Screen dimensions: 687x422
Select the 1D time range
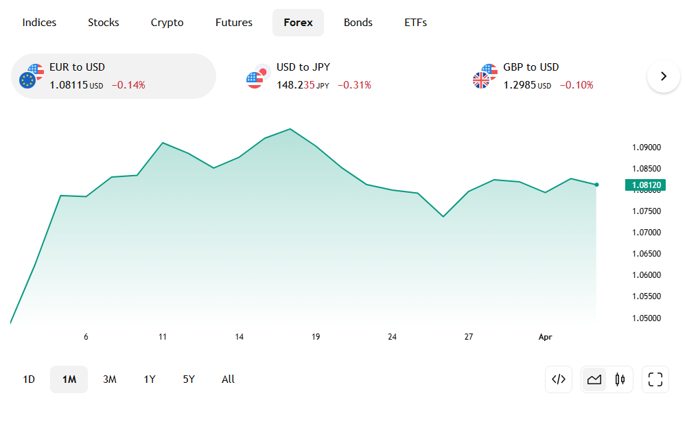coord(29,379)
